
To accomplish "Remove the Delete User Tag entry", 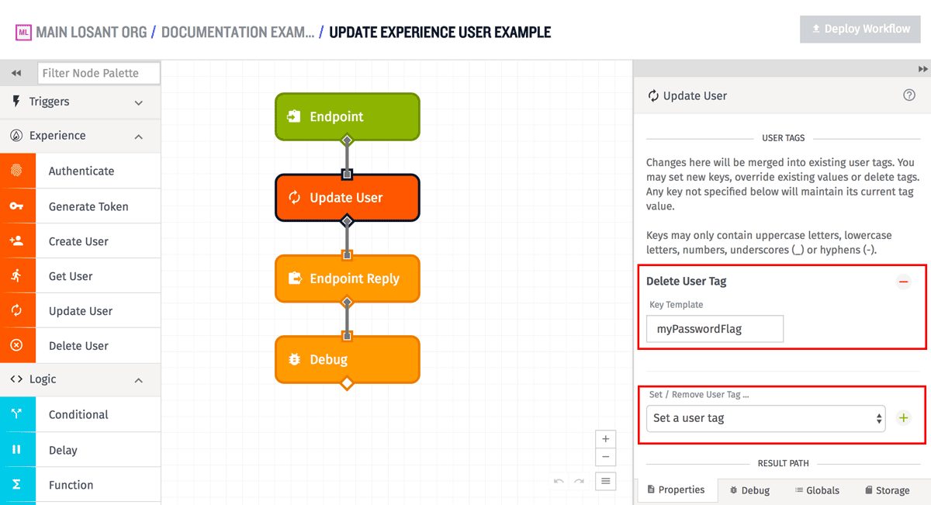I will (903, 282).
